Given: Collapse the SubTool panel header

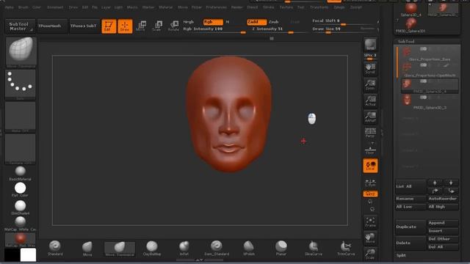Looking at the screenshot, I should (x=406, y=41).
